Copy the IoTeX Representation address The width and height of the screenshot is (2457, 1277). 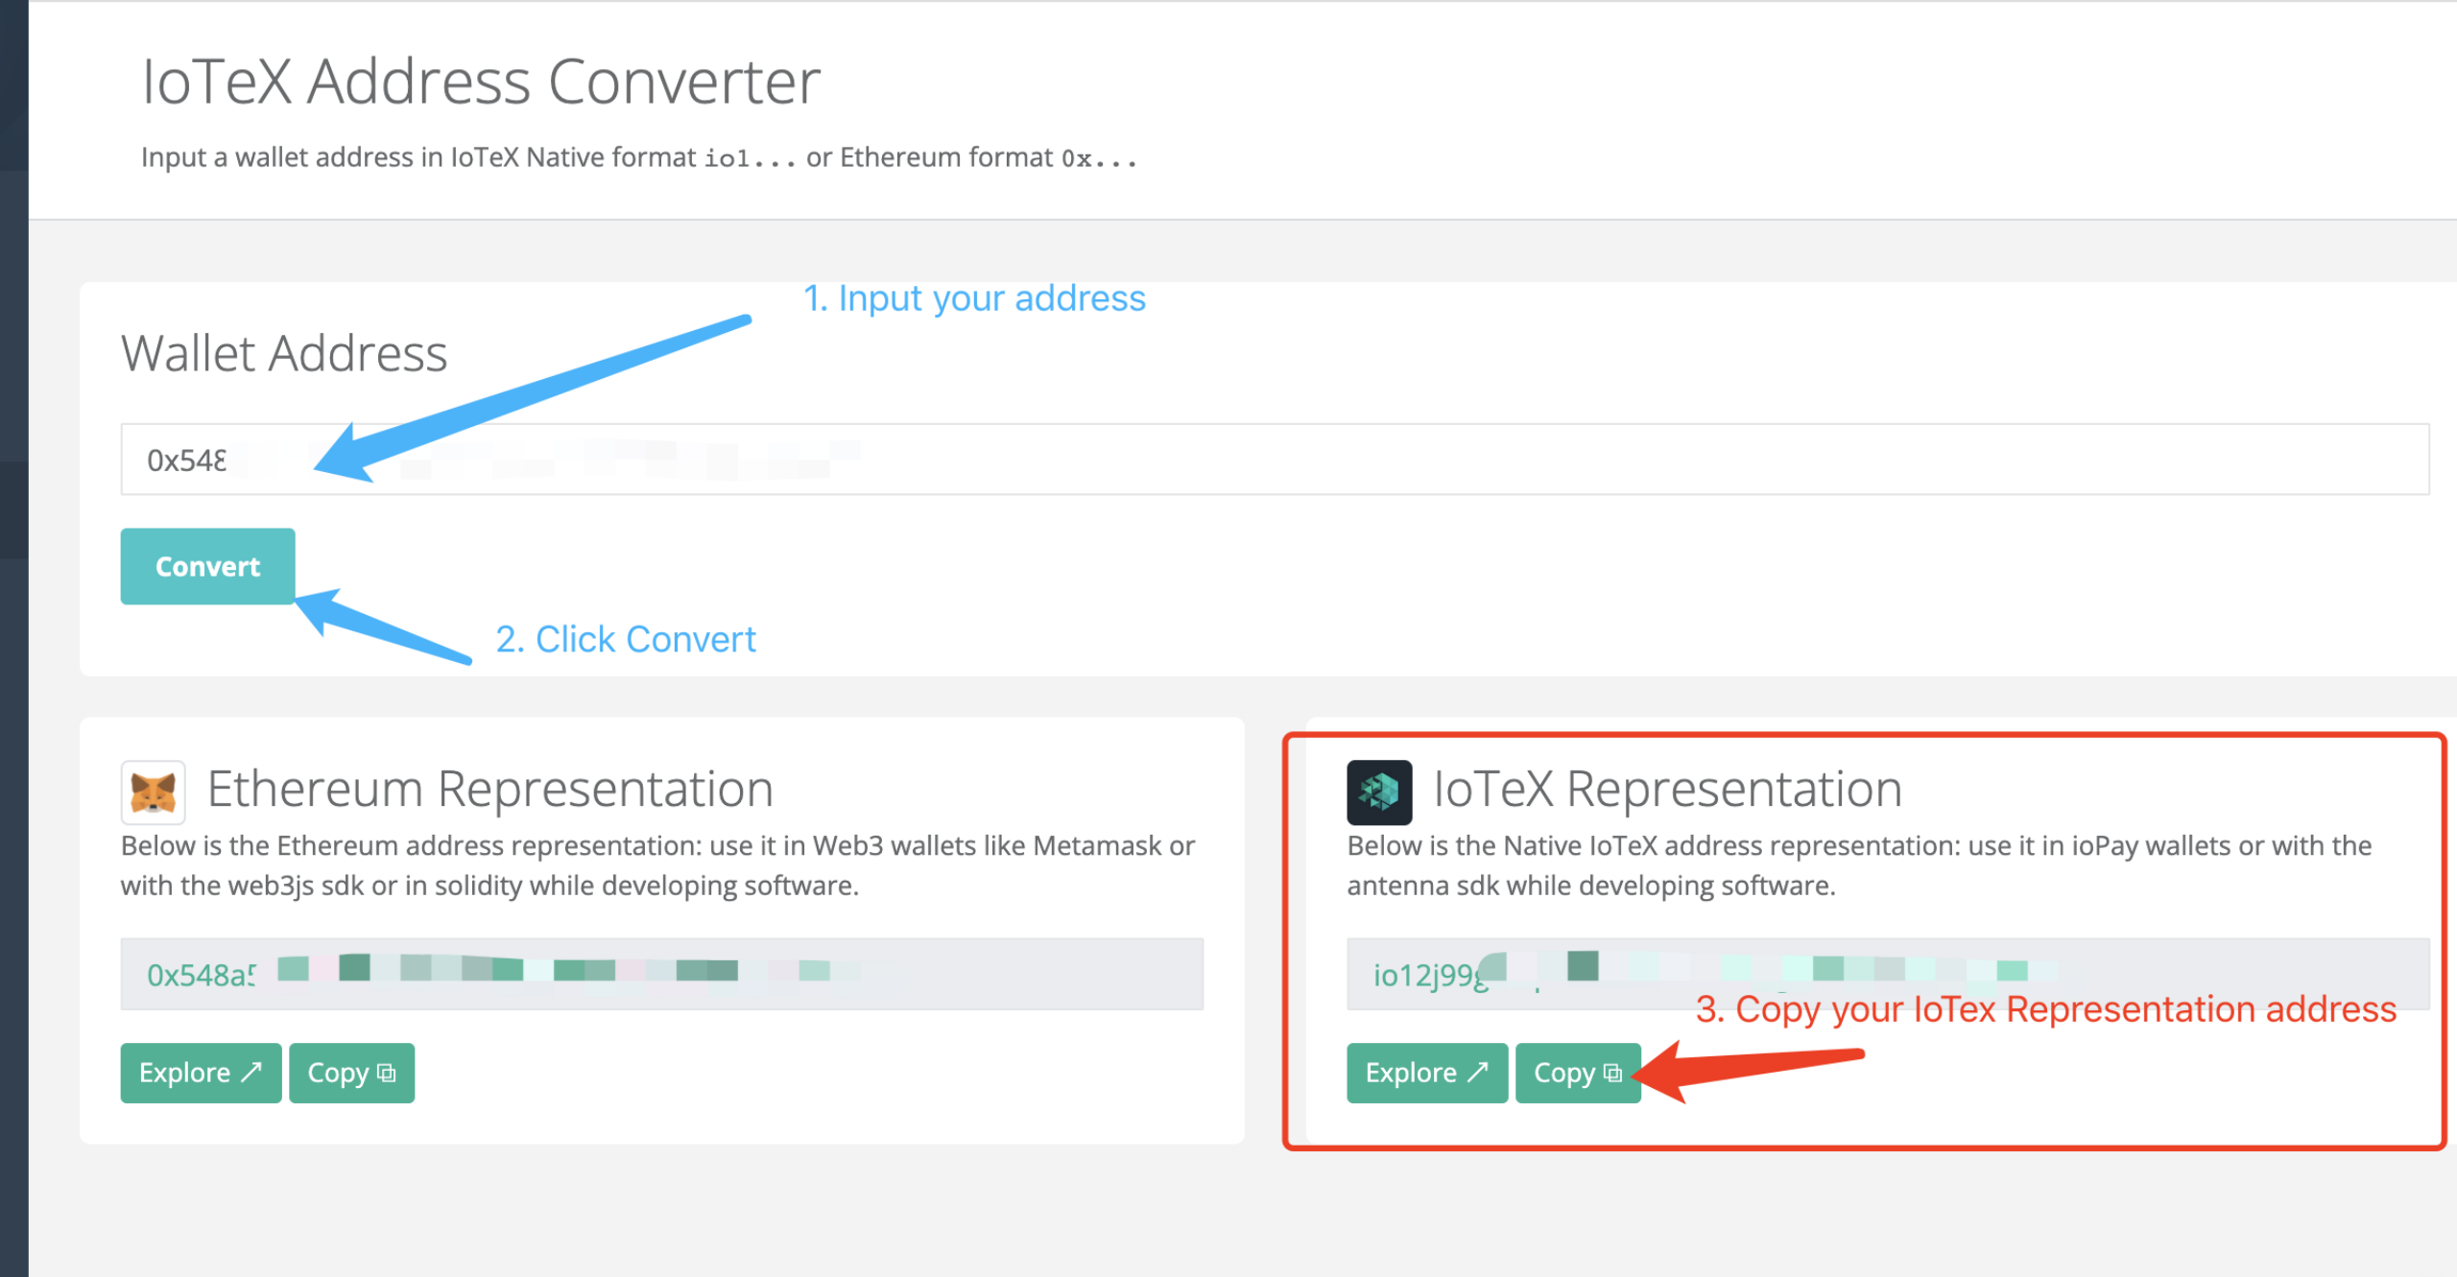coord(1578,1073)
